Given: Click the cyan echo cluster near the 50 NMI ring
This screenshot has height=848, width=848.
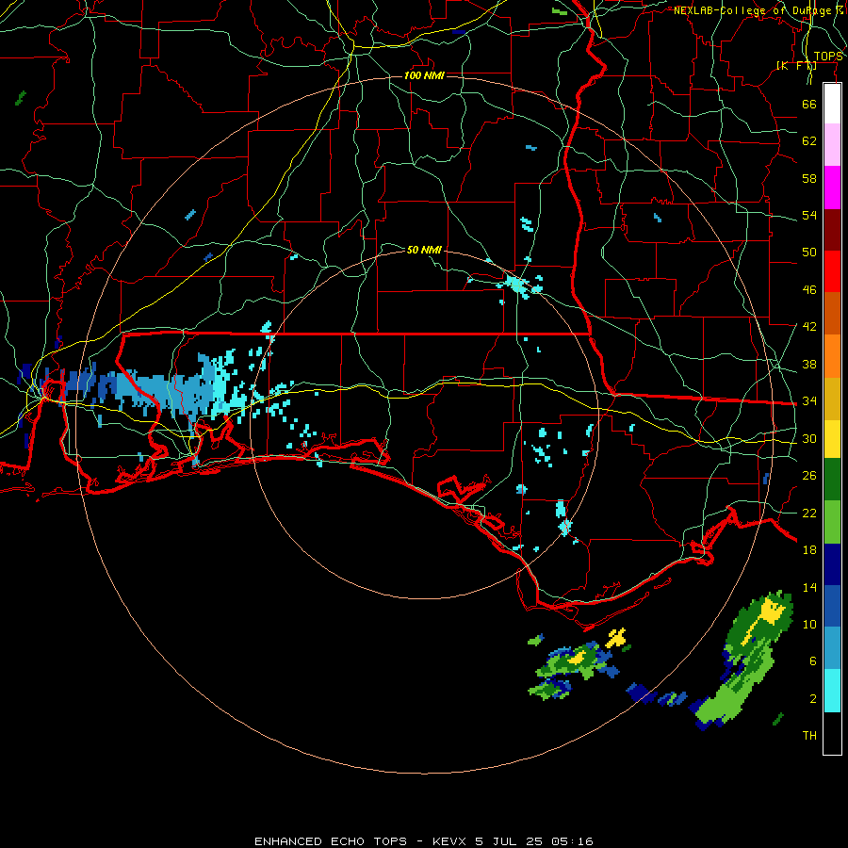Looking at the screenshot, I should (516, 284).
